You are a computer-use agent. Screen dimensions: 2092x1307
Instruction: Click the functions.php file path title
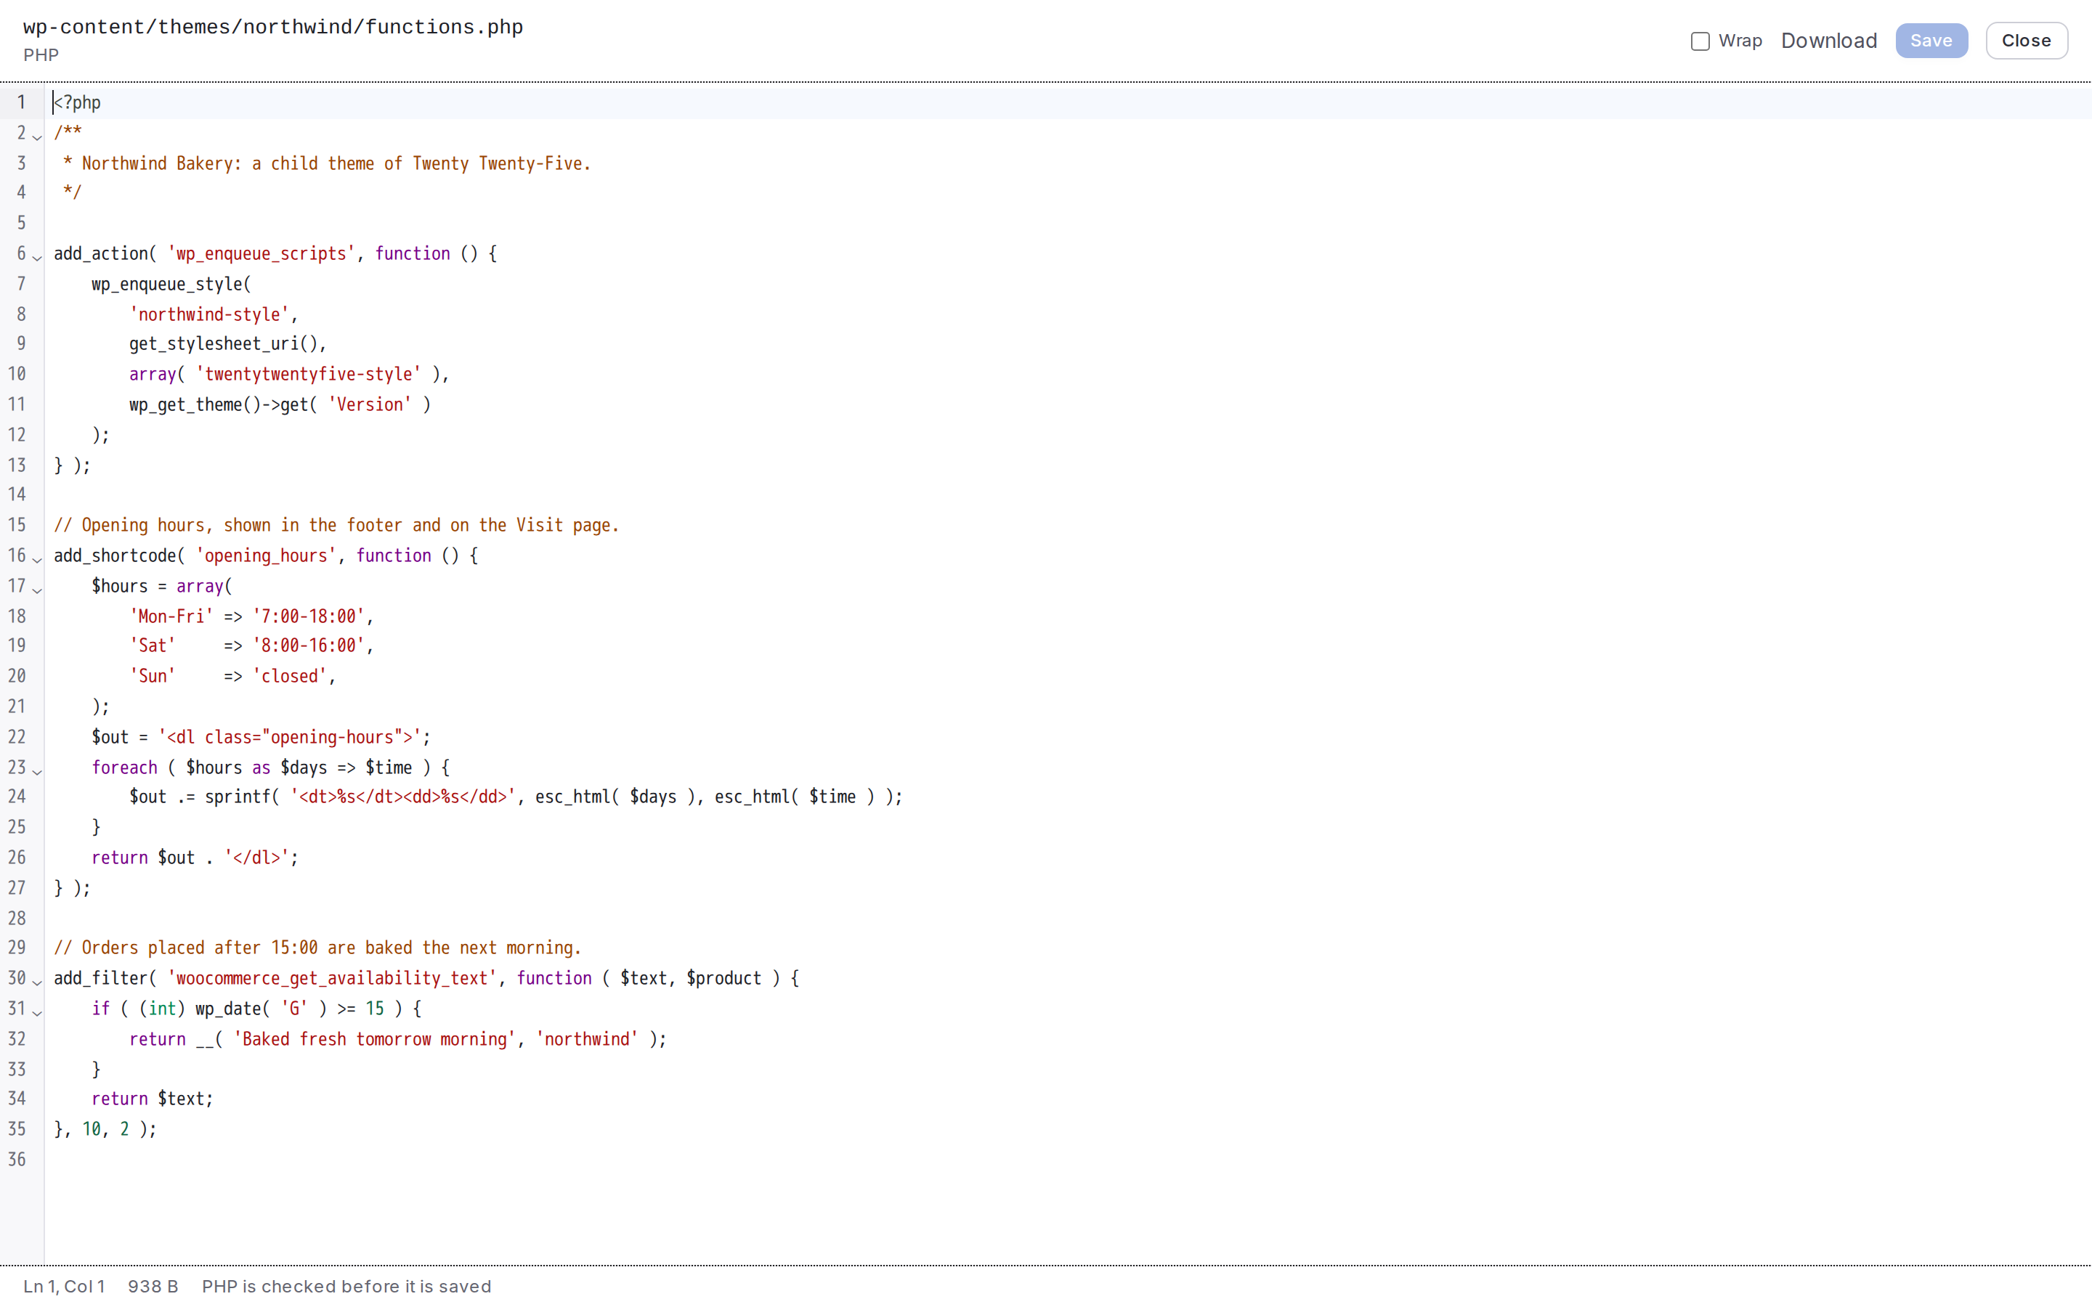tap(273, 27)
